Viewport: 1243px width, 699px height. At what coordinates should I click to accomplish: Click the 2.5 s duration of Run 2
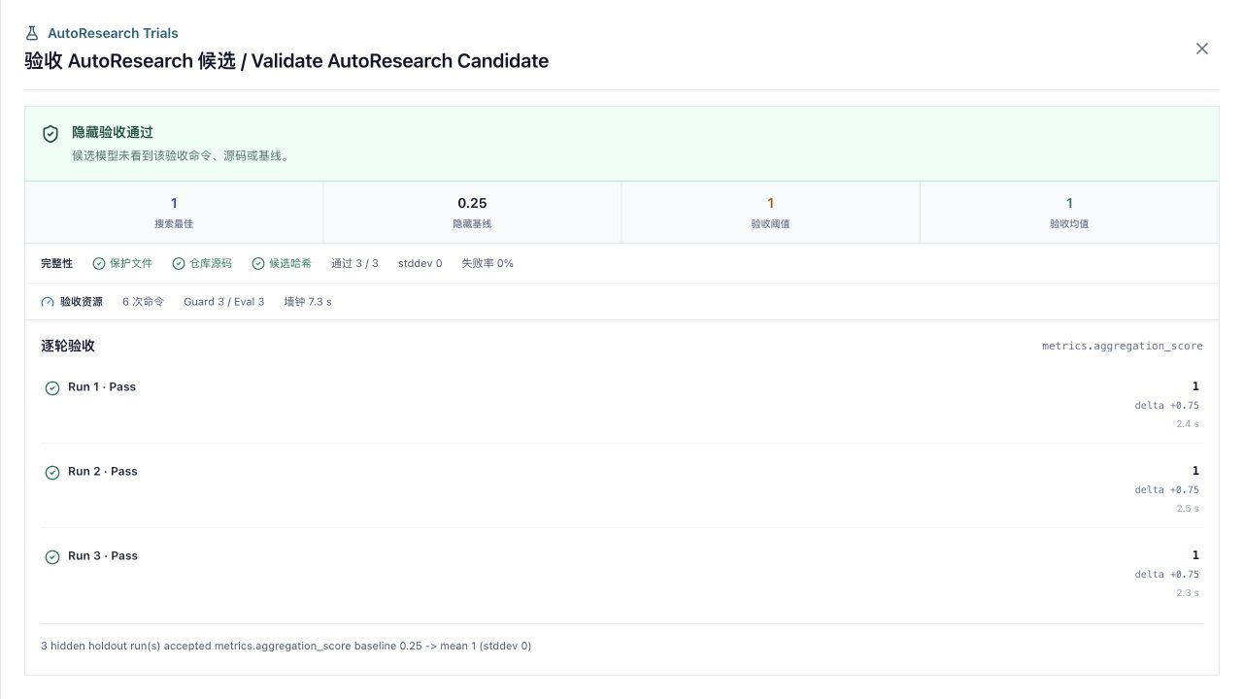coord(1188,509)
